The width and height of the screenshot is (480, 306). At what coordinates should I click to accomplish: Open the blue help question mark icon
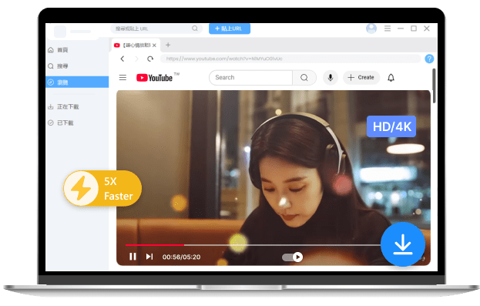point(429,59)
